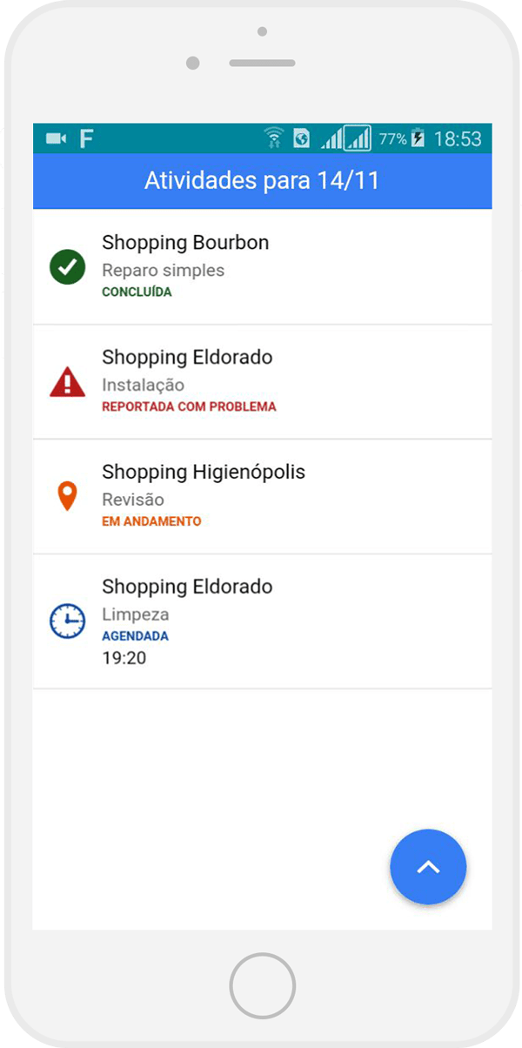This screenshot has height=1048, width=522.
Task: Tap the green checkmark icon for Shopping Bourbon
Action: coord(67,267)
